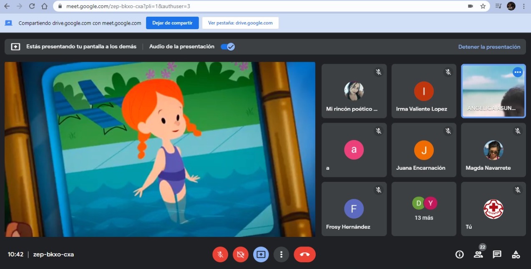531x269 pixels.
Task: Click the present screen icon in the bottom bar
Action: [261, 254]
